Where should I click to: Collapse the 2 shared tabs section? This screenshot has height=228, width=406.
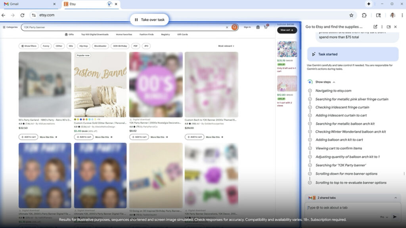coord(395,198)
